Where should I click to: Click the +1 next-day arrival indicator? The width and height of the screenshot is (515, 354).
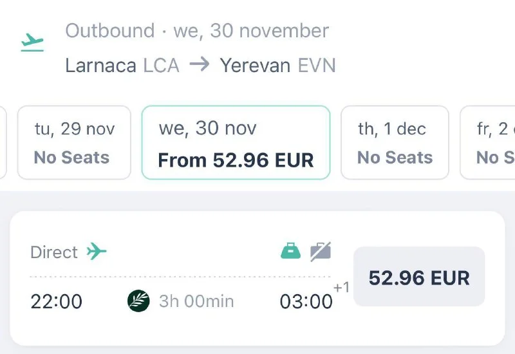tap(341, 288)
